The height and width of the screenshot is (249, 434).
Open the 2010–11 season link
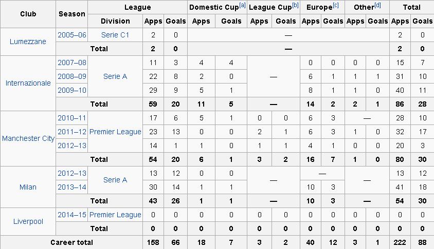point(72,118)
